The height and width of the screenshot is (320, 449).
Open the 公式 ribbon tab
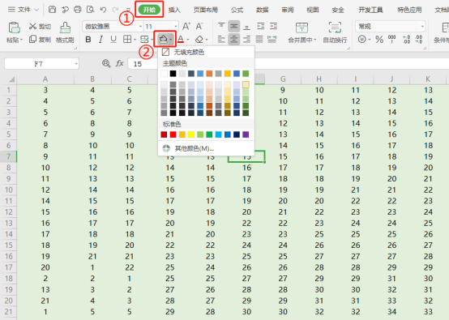(237, 10)
